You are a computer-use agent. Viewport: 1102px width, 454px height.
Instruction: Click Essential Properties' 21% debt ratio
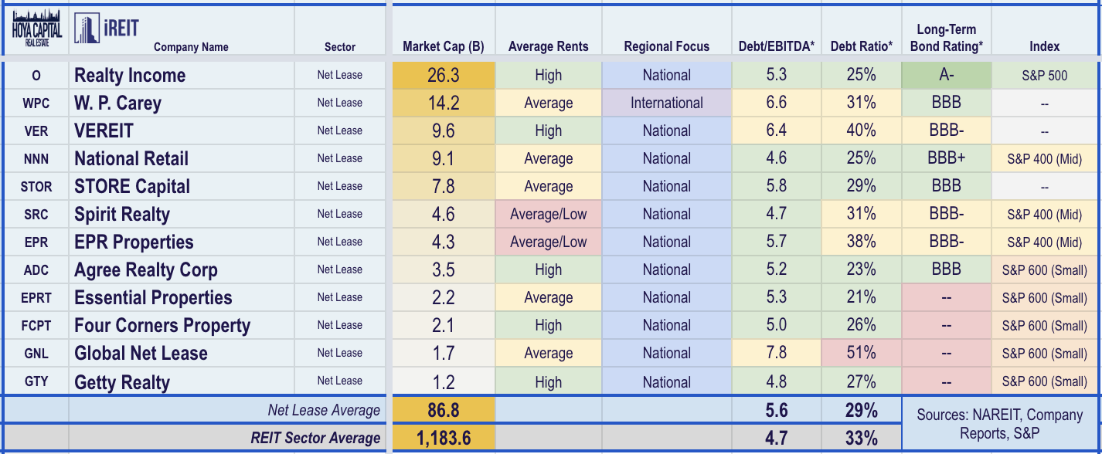click(x=861, y=298)
